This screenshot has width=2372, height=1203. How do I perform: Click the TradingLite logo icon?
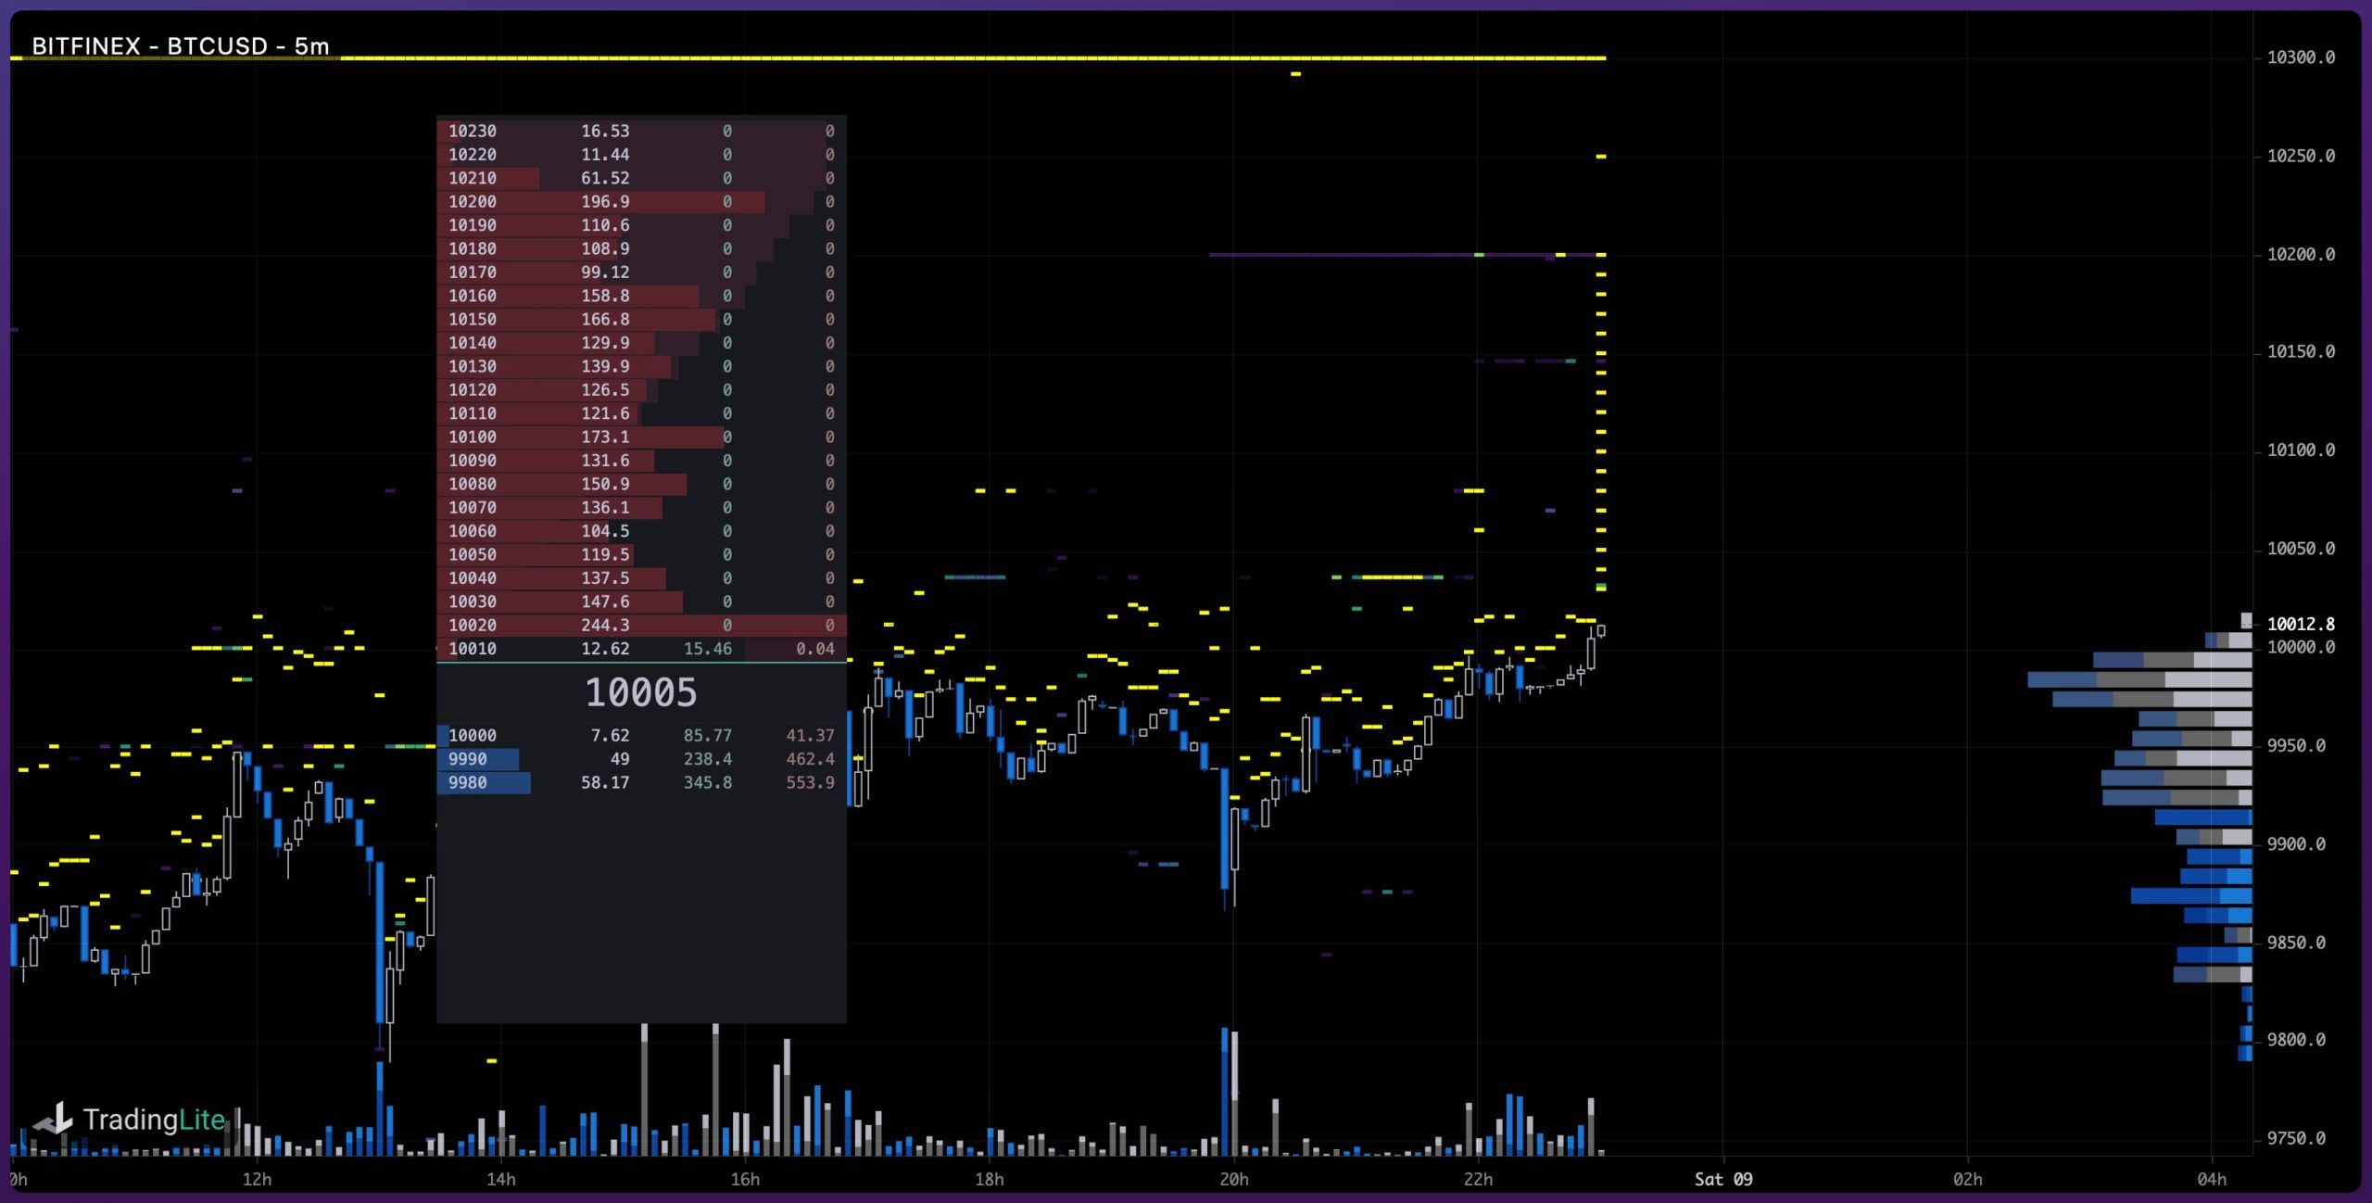55,1119
